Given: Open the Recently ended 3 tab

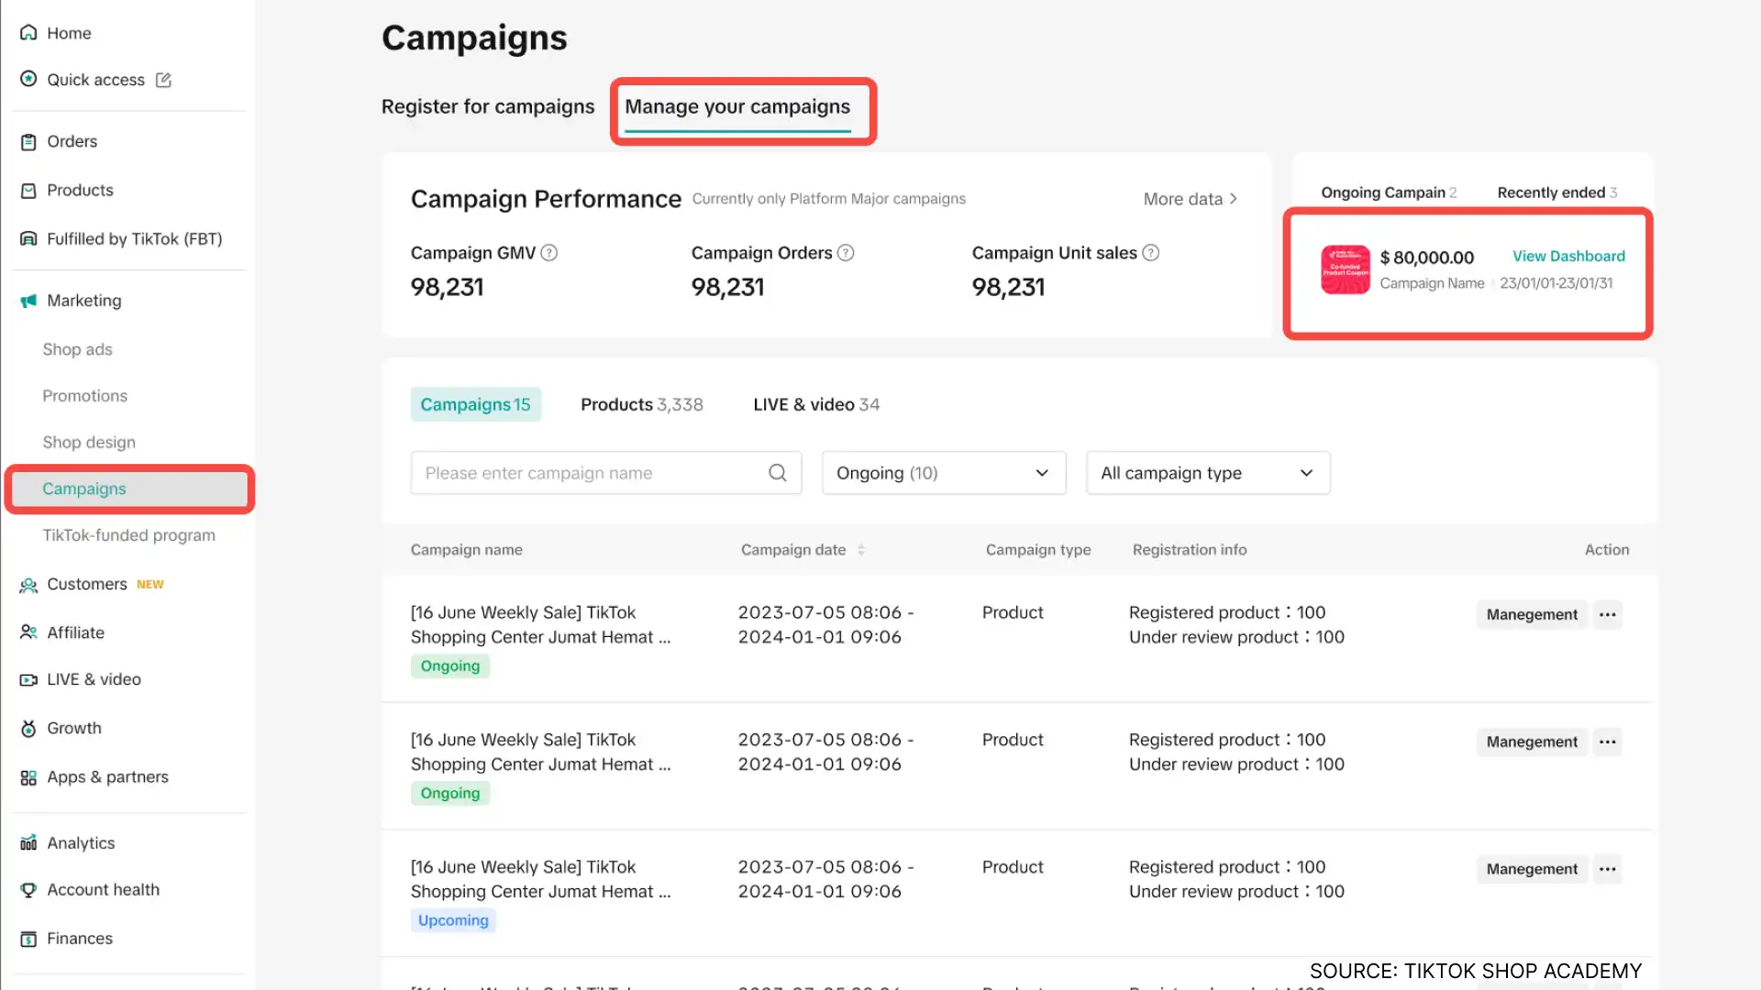Looking at the screenshot, I should tap(1555, 192).
